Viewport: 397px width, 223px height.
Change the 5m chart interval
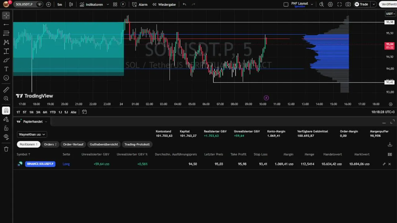60,4
